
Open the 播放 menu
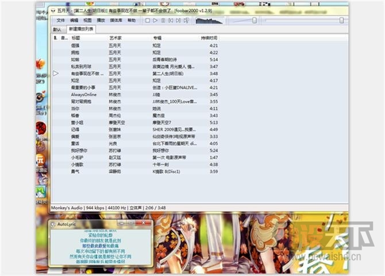(x=101, y=20)
